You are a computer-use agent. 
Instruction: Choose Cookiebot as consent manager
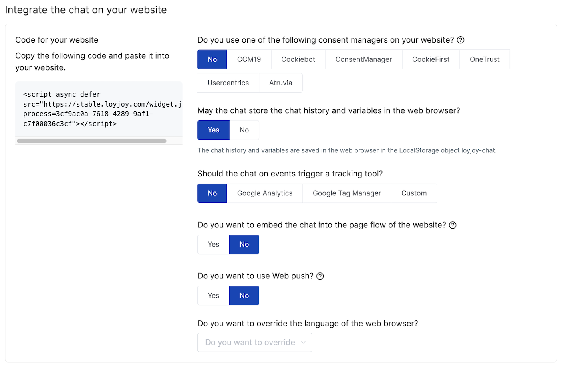(298, 59)
